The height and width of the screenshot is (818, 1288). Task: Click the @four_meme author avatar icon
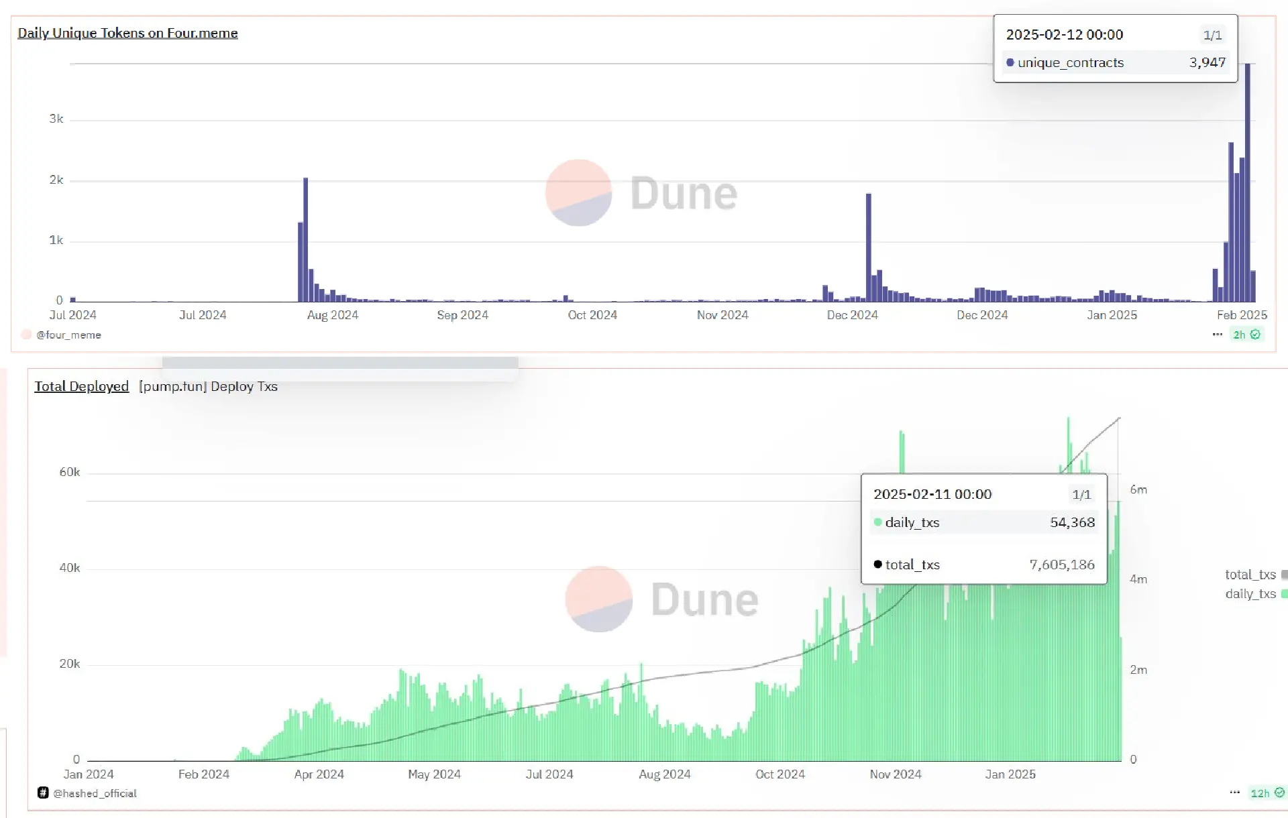click(x=26, y=335)
